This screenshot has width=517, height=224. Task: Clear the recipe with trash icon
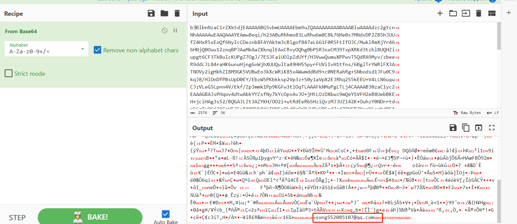(x=177, y=13)
